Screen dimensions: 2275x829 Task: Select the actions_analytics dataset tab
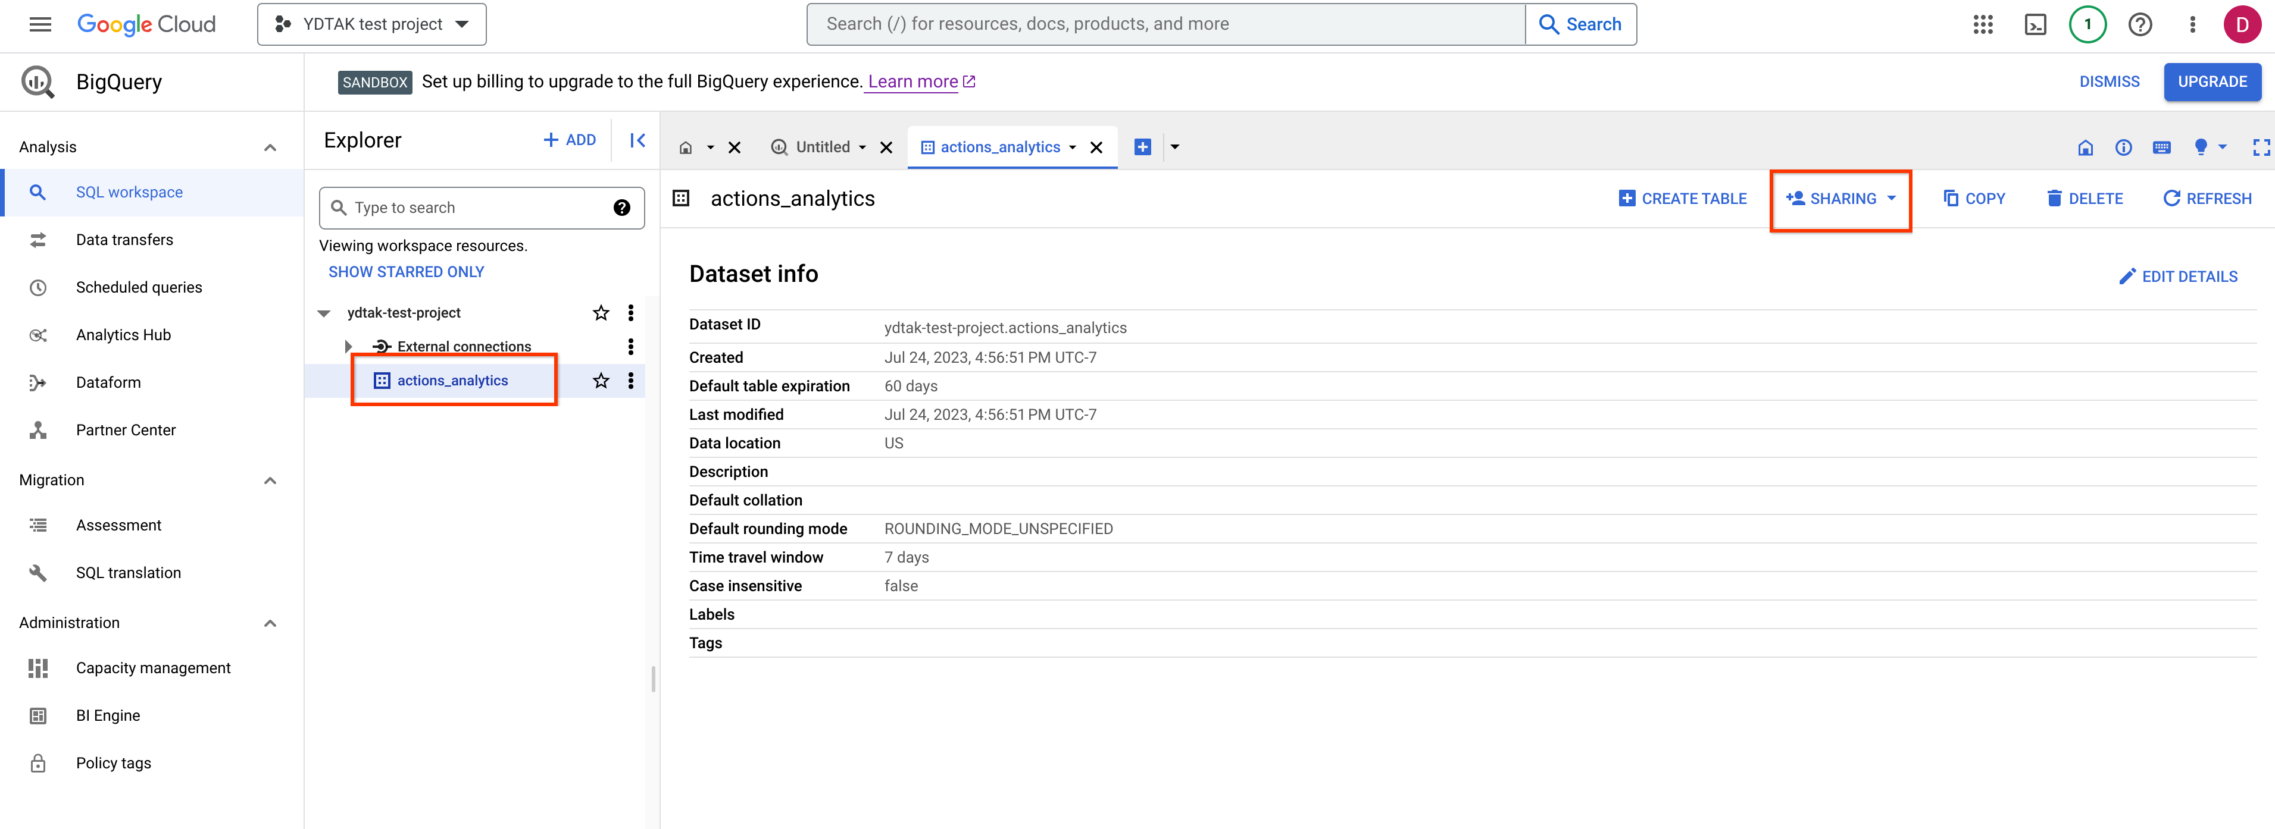[x=1001, y=146]
